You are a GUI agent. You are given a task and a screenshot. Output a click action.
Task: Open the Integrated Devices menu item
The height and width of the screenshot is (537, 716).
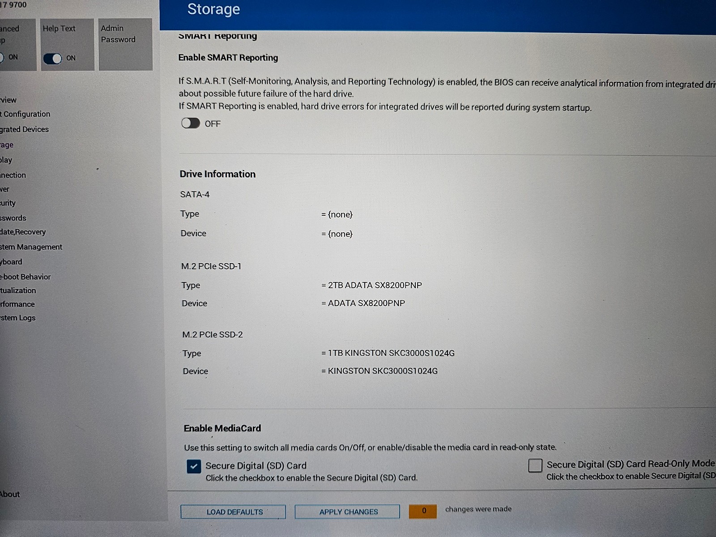(24, 129)
